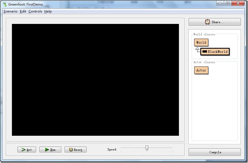Maximize the Greenfoot window
248x163 pixels.
[x=228, y=3]
